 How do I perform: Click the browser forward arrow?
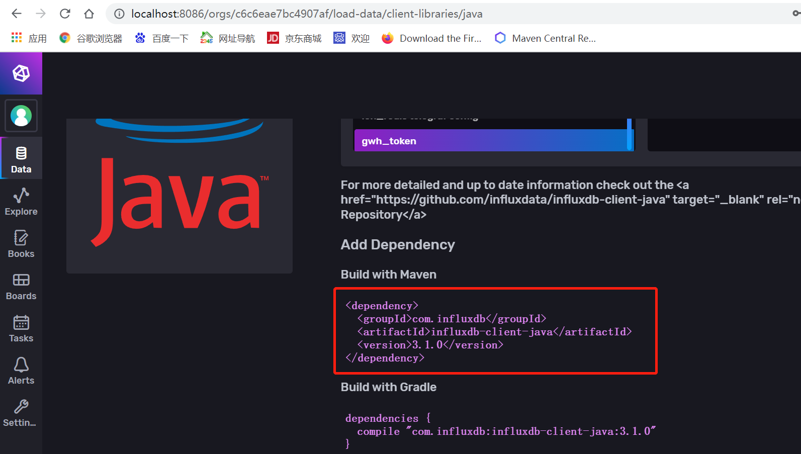[41, 14]
